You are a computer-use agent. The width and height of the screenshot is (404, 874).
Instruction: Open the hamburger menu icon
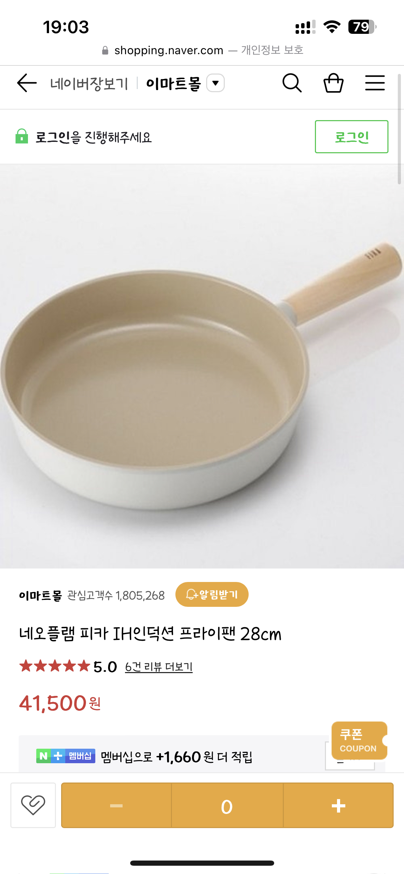coord(375,83)
